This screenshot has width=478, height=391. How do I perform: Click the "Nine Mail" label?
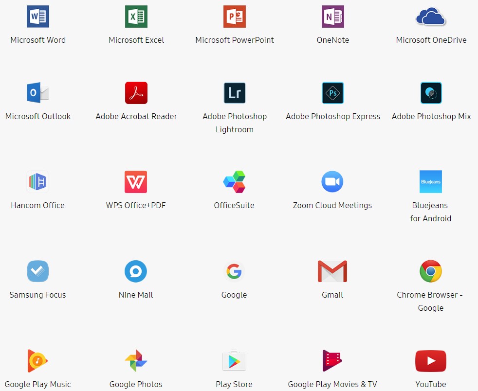tap(136, 295)
